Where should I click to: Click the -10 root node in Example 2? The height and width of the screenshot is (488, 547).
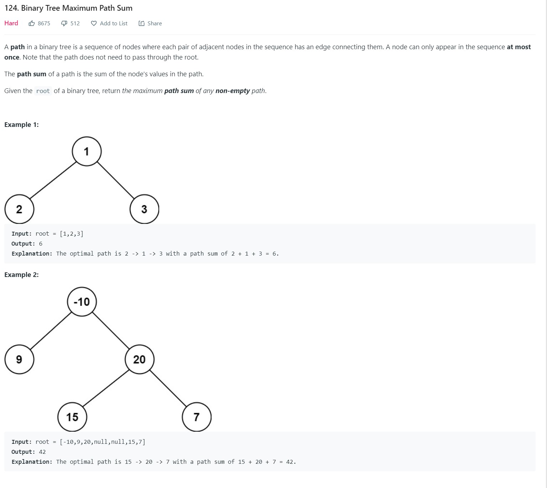82,302
